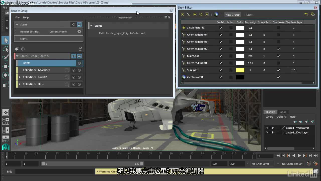The image size is (321, 181).
Task: Disable the ambientLight1 Enable checkbox
Action: tap(221, 28)
